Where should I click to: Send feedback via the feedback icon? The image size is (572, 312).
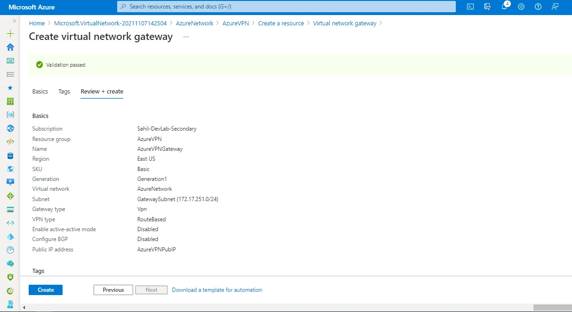pos(555,7)
